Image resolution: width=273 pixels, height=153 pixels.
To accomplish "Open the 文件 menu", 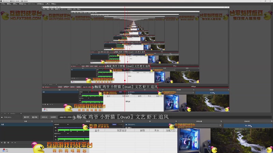I will pos(3,4).
